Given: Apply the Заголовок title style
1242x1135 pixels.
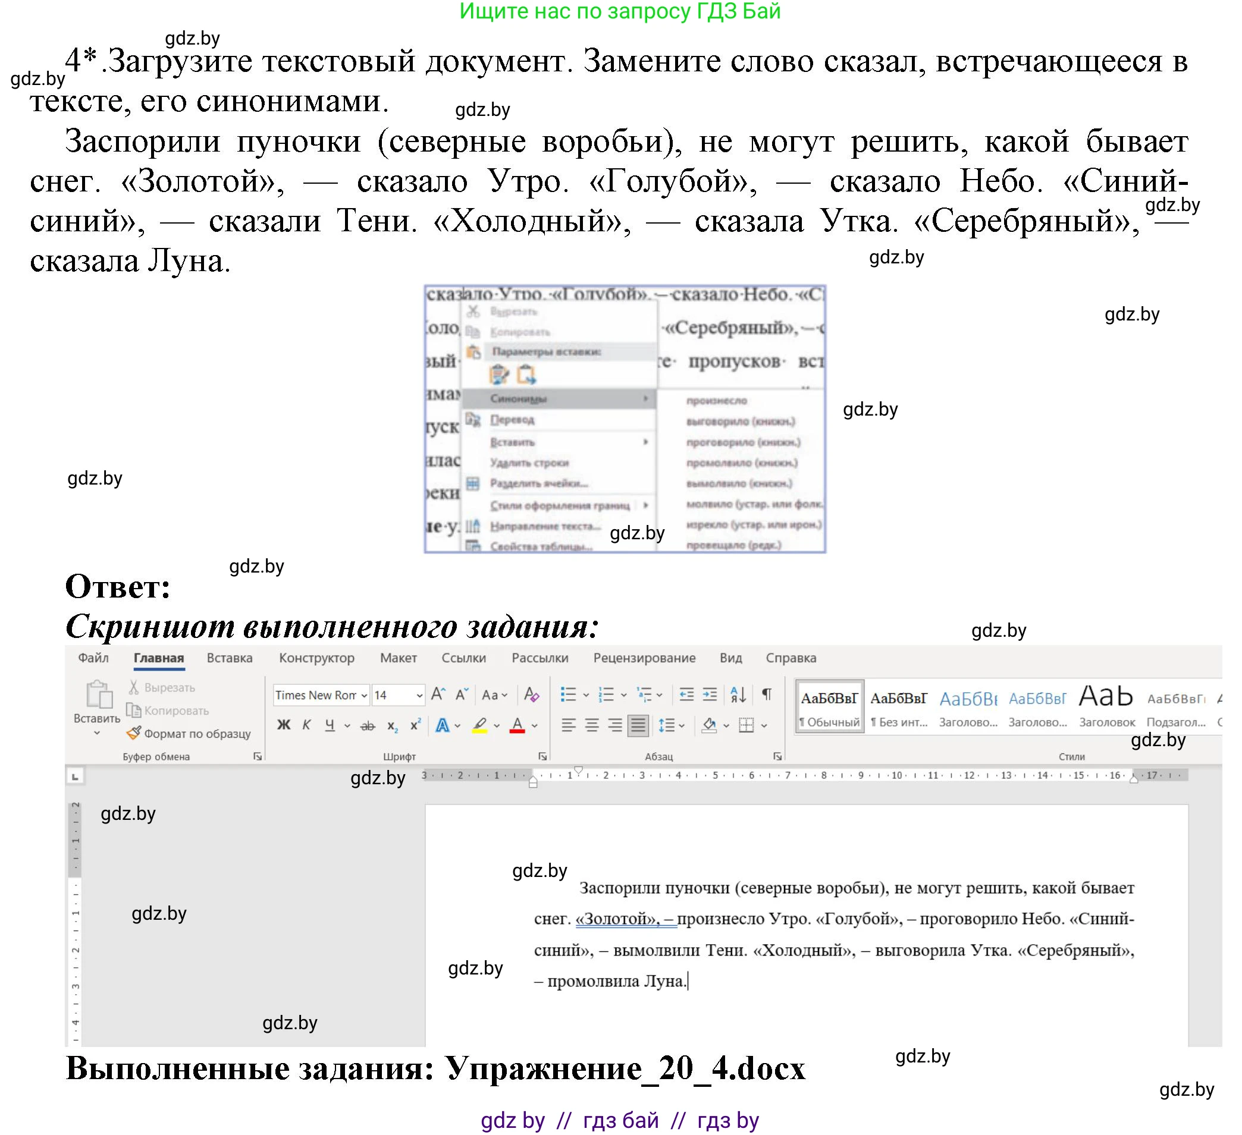Looking at the screenshot, I should [x=1106, y=707].
